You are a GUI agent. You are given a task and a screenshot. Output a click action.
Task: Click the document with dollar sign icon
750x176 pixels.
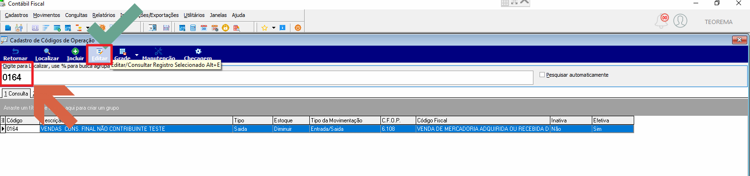tap(153, 28)
